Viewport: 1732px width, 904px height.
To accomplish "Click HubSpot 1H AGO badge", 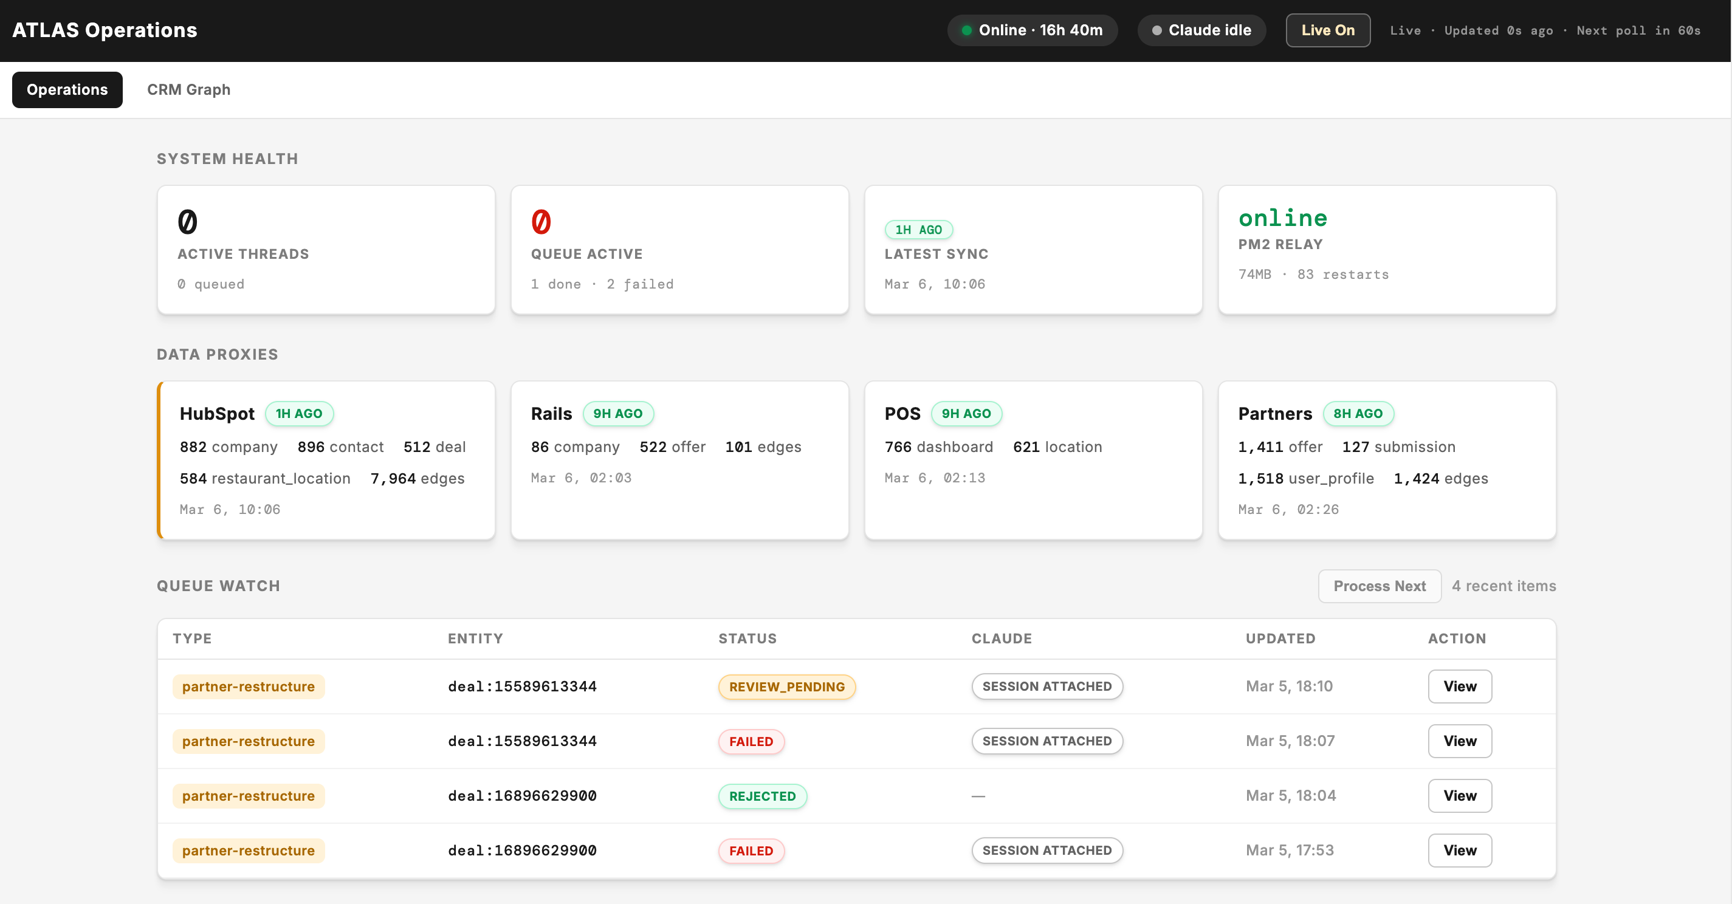I will [298, 413].
